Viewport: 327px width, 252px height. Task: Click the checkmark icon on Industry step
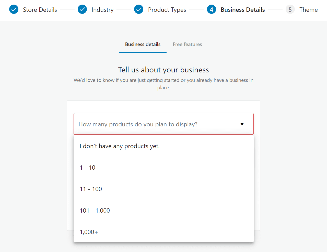click(82, 9)
